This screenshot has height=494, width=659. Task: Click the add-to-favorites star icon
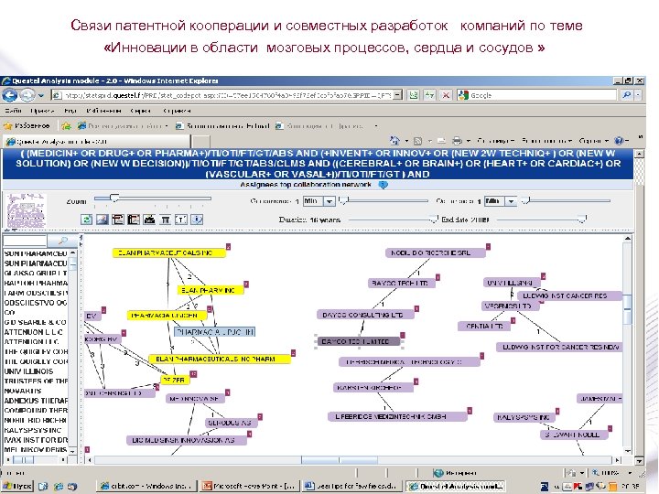click(66, 125)
